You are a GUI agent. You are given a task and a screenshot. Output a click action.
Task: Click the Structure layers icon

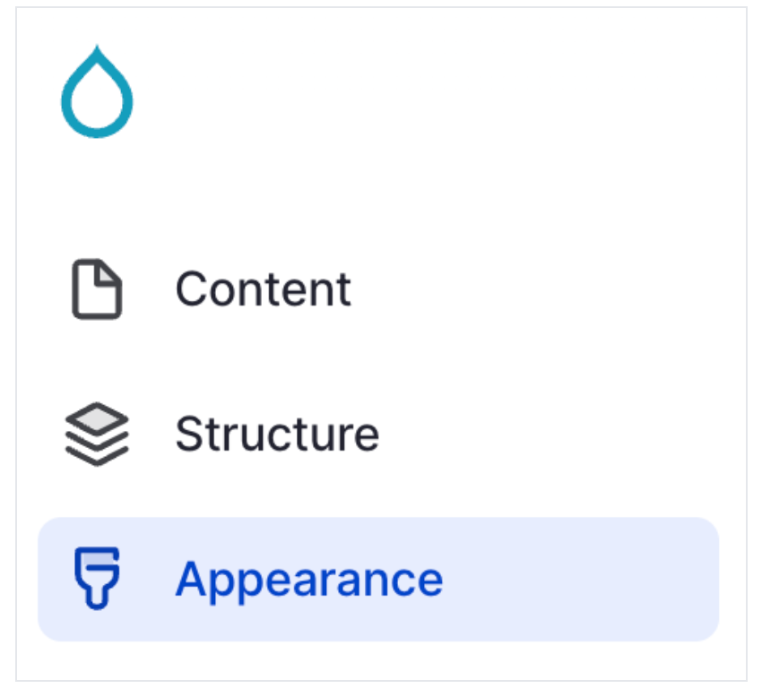97,435
